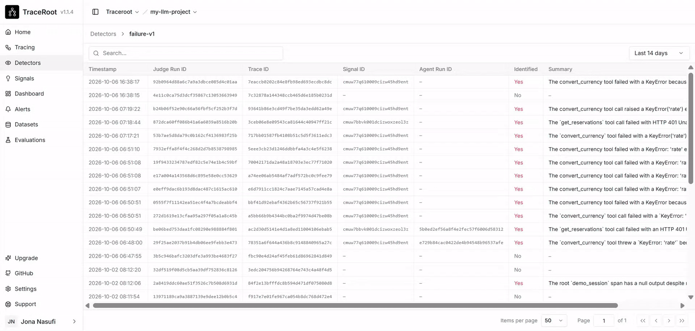Click the Detectors breadcrumb link
Image resolution: width=695 pixels, height=331 pixels.
(x=103, y=34)
